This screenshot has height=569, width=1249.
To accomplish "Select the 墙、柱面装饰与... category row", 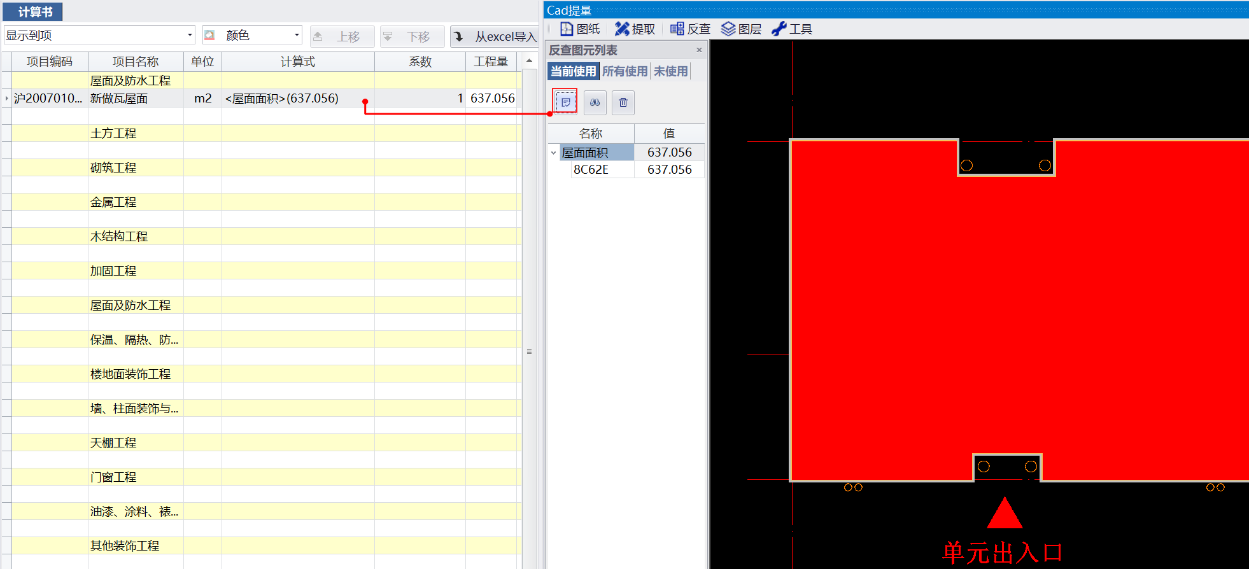I will (x=262, y=408).
